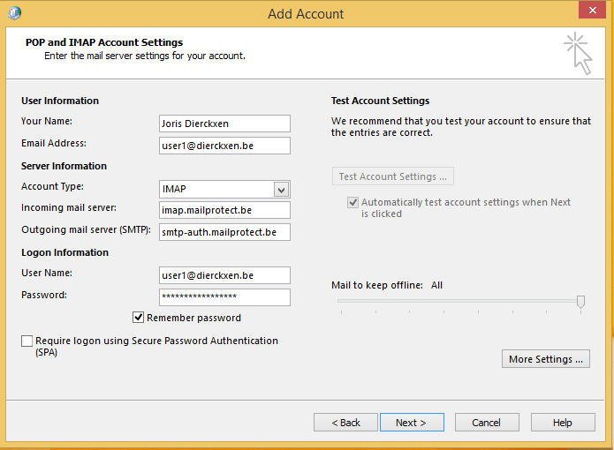Image resolution: width=614 pixels, height=450 pixels.
Task: Click the Mail to keep offline slider
Action: (x=580, y=302)
